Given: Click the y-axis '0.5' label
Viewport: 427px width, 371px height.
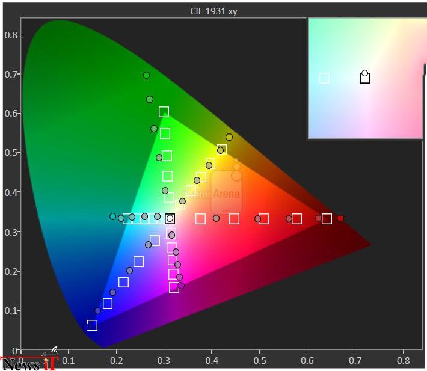Looking at the screenshot, I should tap(11, 152).
